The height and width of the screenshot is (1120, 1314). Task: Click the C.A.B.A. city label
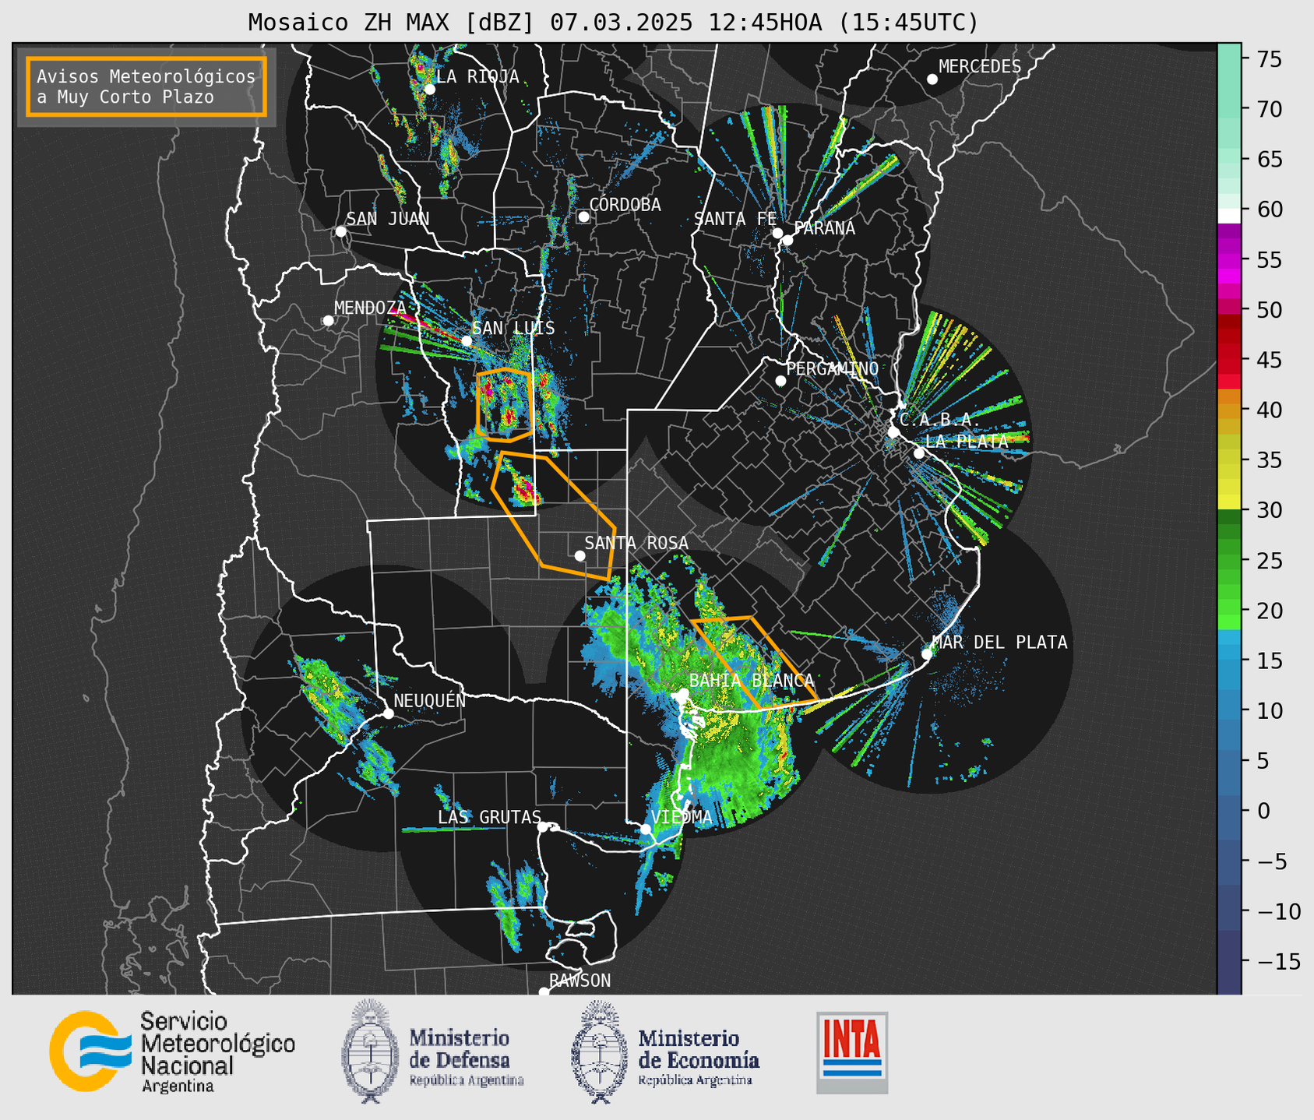pyautogui.click(x=939, y=420)
